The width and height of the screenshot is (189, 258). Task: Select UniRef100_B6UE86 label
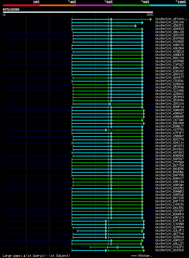tap(170, 169)
